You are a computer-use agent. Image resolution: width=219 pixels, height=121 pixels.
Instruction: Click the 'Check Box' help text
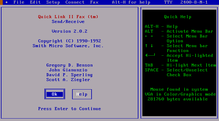pos(179,75)
